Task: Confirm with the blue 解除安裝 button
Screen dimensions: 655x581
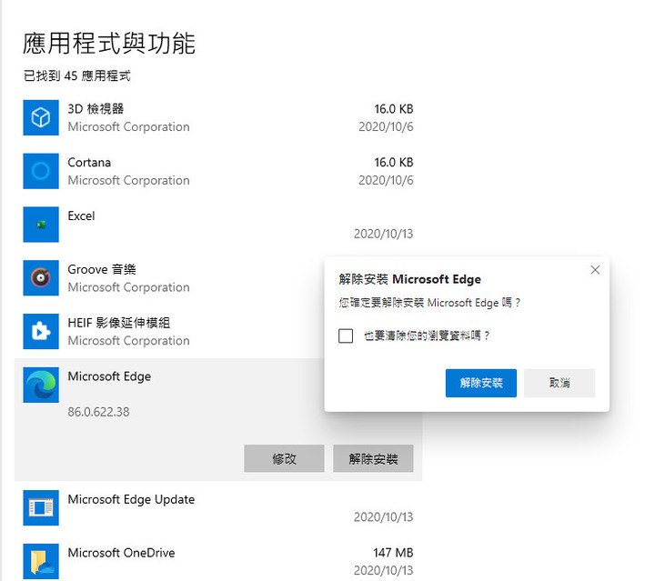Action: 481,383
